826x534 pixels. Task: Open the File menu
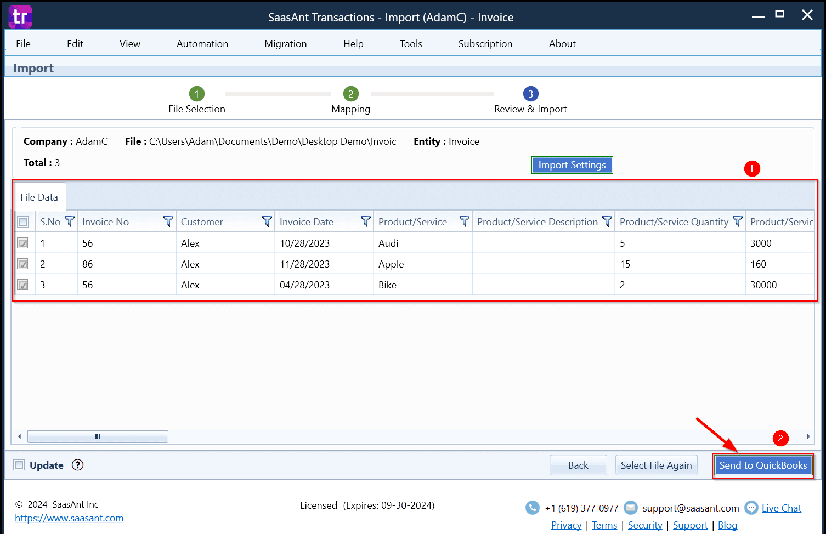(23, 44)
